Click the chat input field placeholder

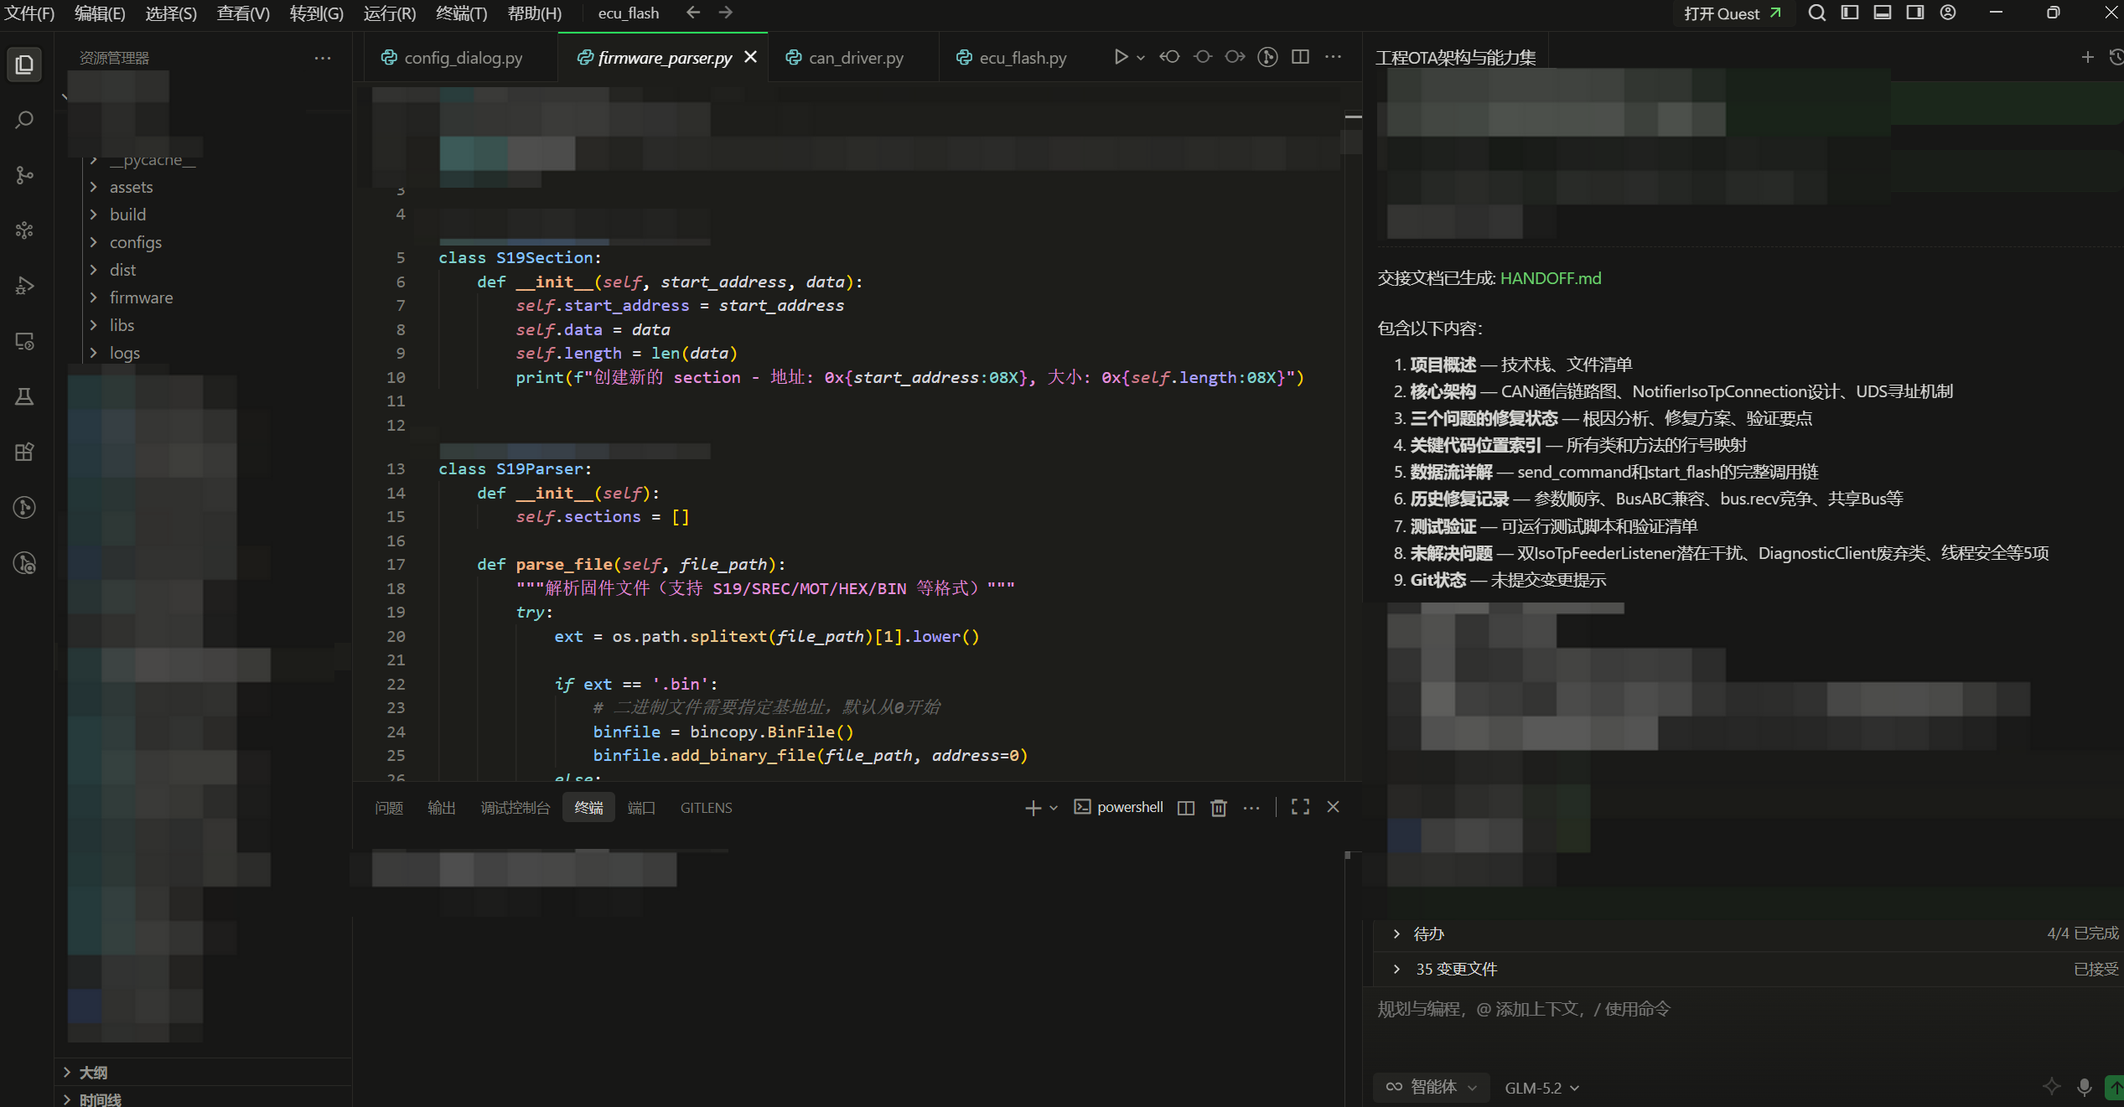(1524, 1009)
